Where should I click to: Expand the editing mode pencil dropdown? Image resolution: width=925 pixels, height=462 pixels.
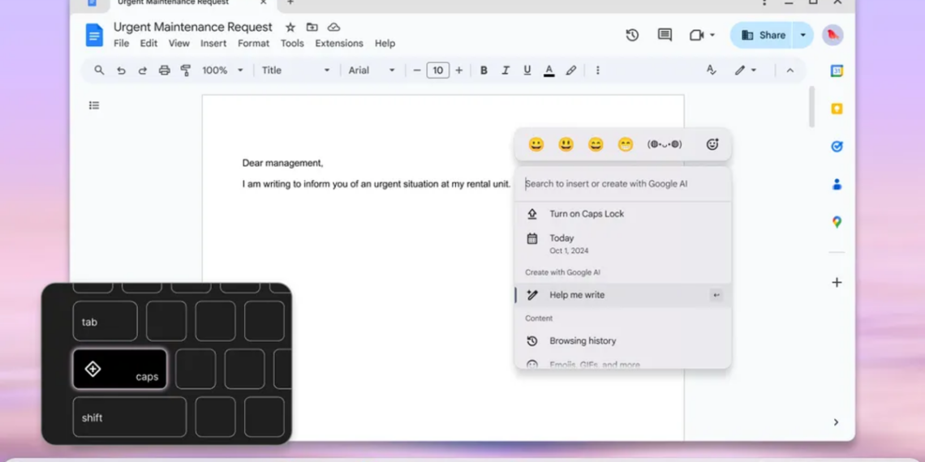click(x=746, y=71)
